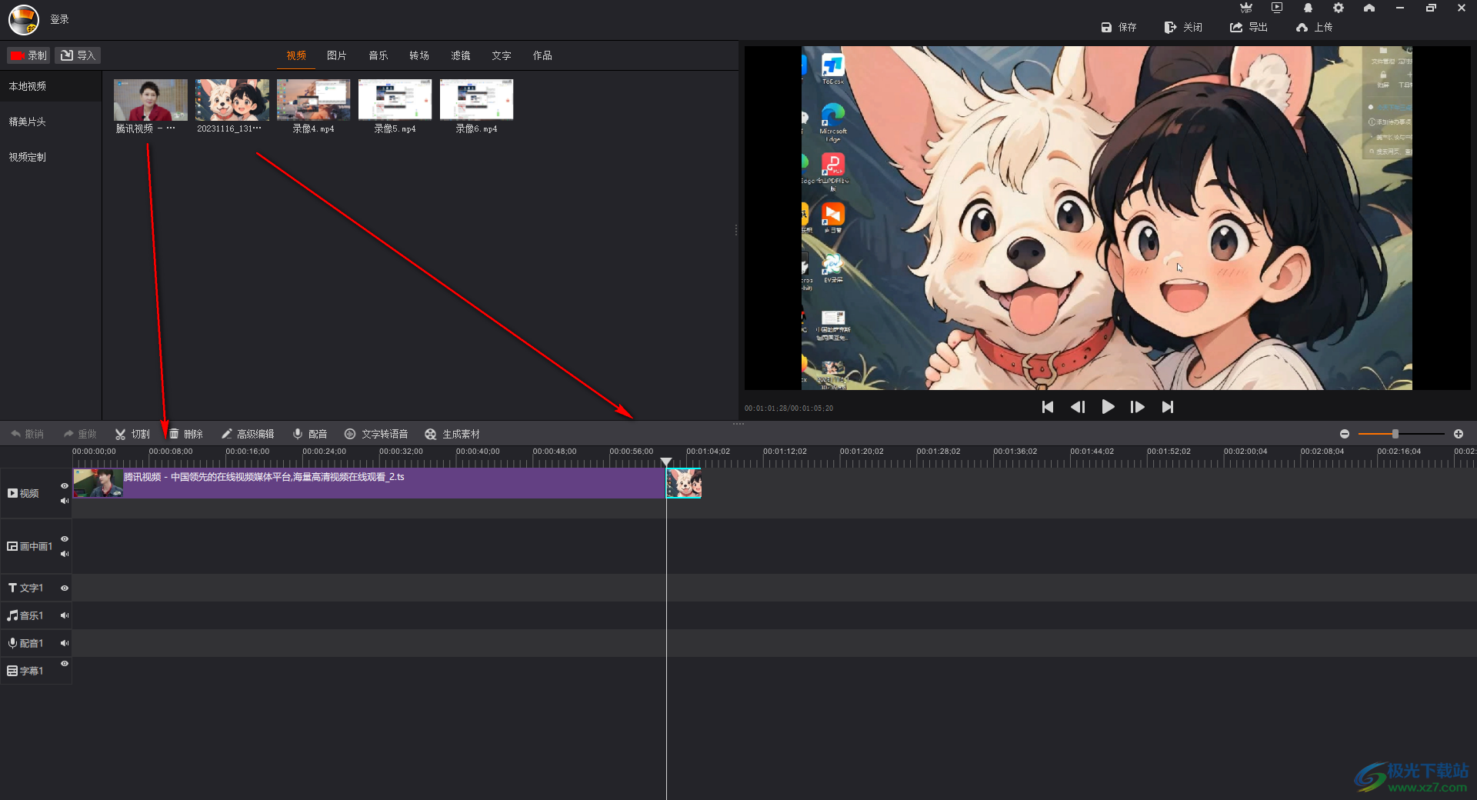This screenshot has height=800, width=1477.
Task: Click the home icon in title bar
Action: click(1369, 8)
